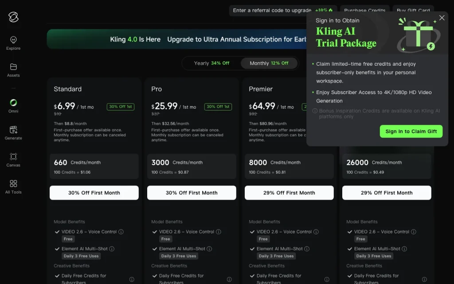
Task: Click Pro Free tag under VIDEO 2.6
Action: click(x=166, y=239)
